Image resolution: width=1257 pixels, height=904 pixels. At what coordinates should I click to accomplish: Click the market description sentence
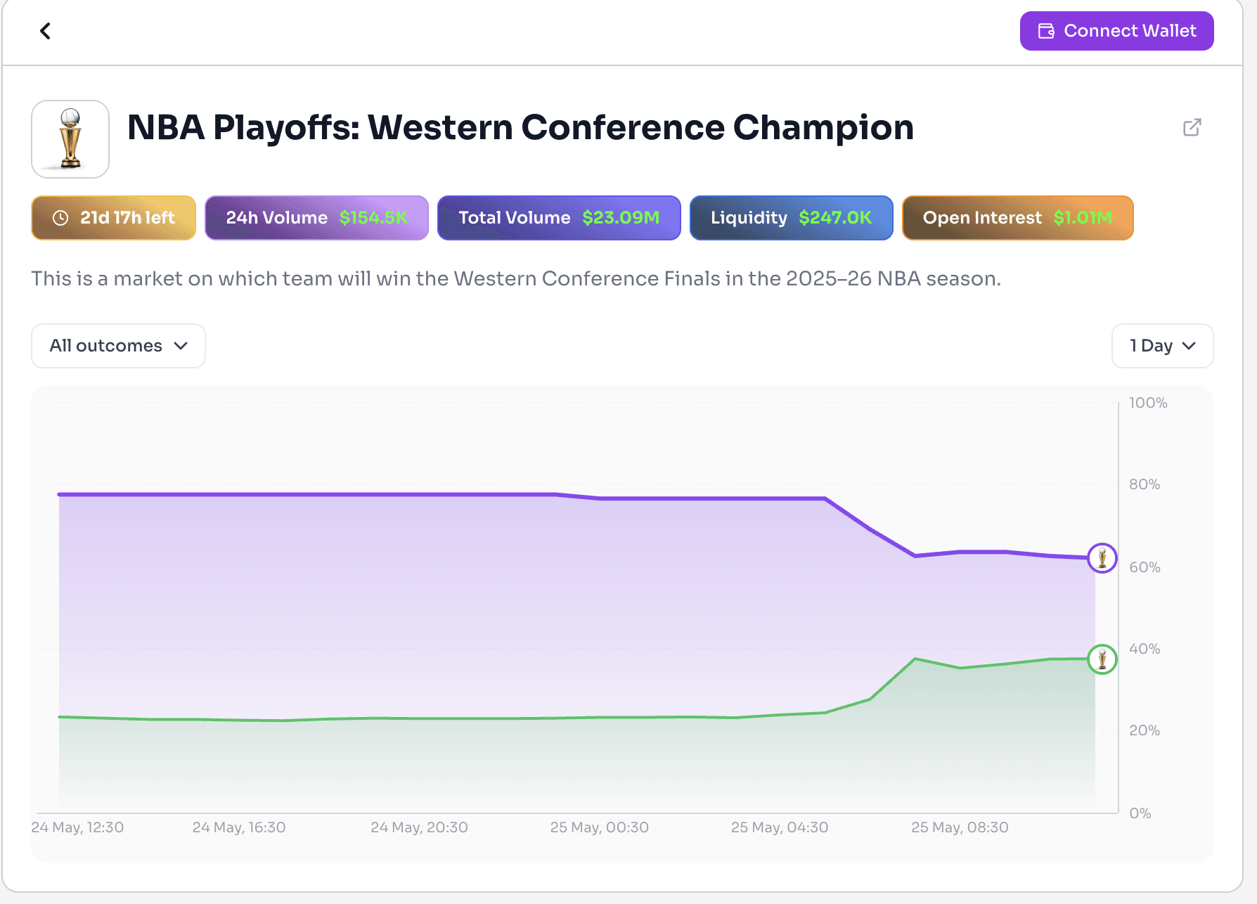click(x=516, y=279)
